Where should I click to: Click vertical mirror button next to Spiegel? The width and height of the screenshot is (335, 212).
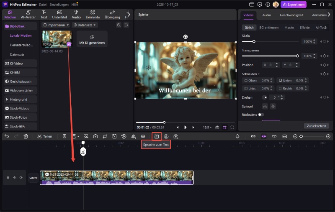(x=273, y=106)
